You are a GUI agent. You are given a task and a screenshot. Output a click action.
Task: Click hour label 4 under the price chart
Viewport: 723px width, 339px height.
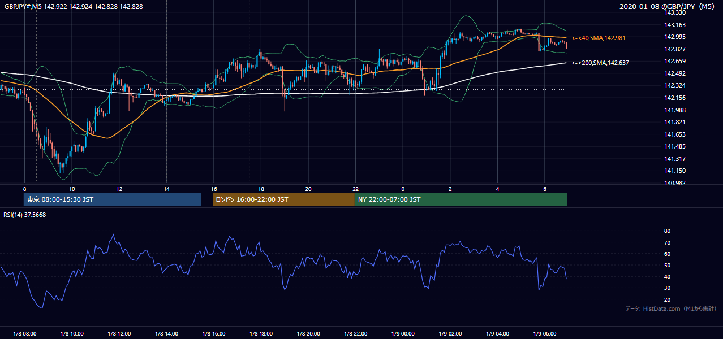497,189
